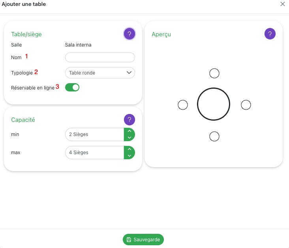Close the Ajouter une table dialog

[282, 4]
